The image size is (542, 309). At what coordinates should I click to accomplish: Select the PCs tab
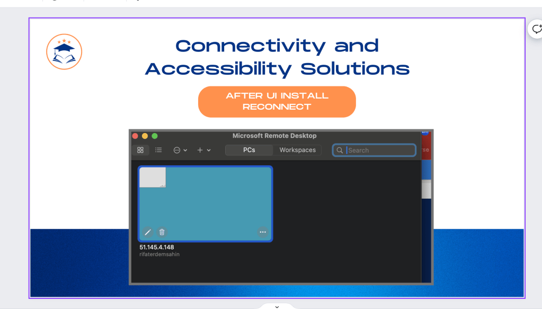click(249, 150)
